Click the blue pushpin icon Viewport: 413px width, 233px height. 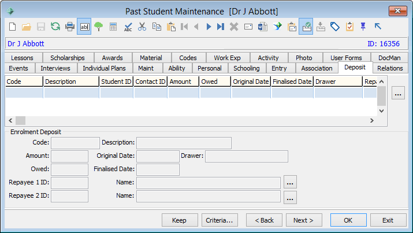tap(363, 27)
